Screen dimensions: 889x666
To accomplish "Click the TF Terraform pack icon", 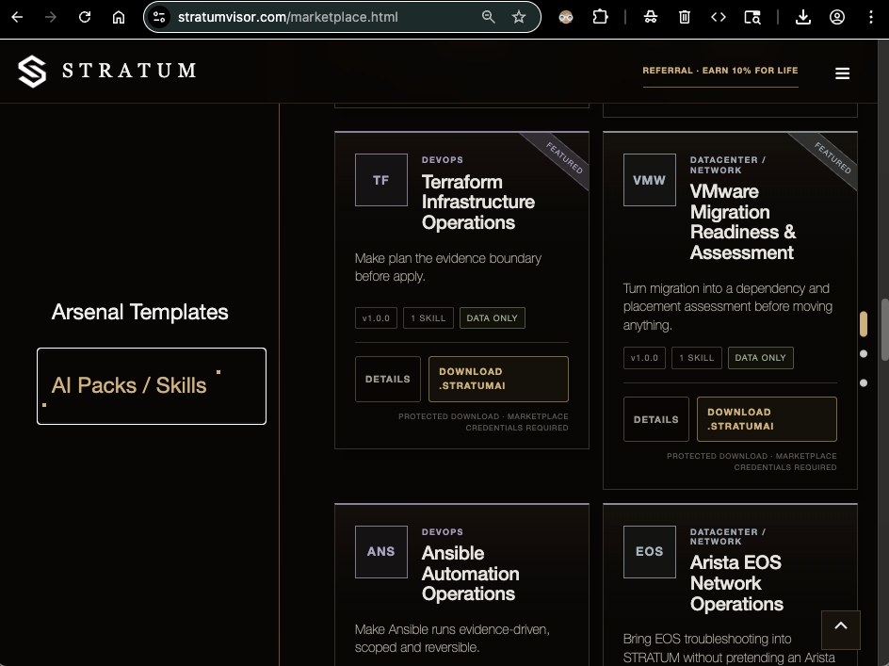I will point(381,180).
